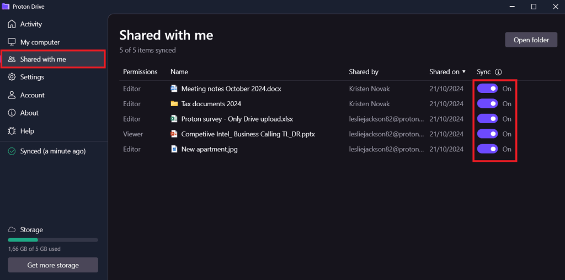Screen dimensions: 565x280
Task: Click Kristen Novak in Meeting notes row
Action: tap(369, 89)
